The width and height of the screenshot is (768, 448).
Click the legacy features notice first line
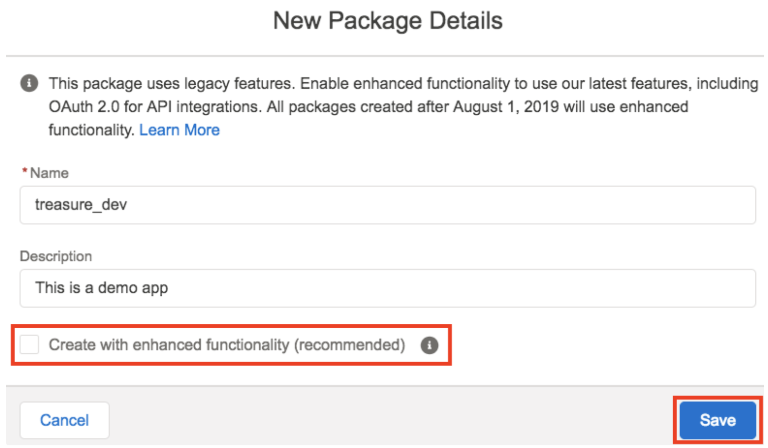click(402, 83)
